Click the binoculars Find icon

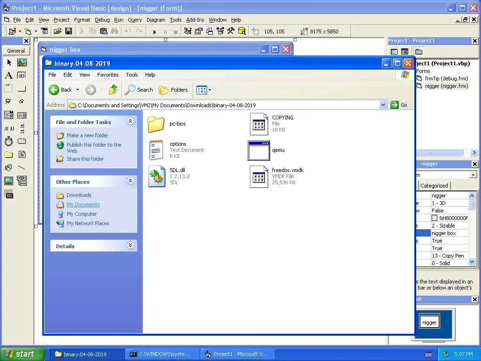point(115,31)
